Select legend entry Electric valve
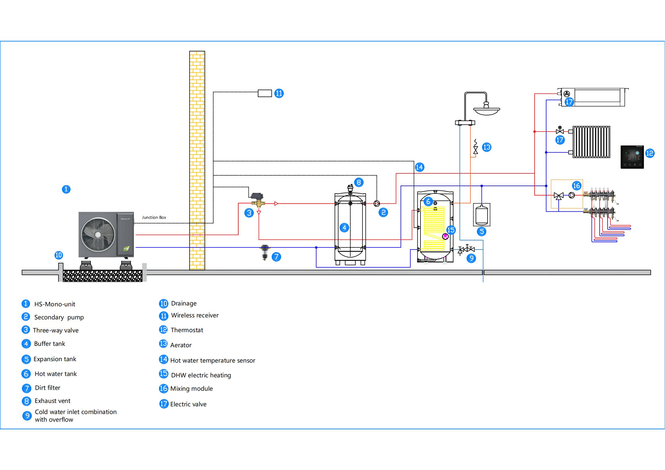This screenshot has height=470, width=665. [188, 404]
